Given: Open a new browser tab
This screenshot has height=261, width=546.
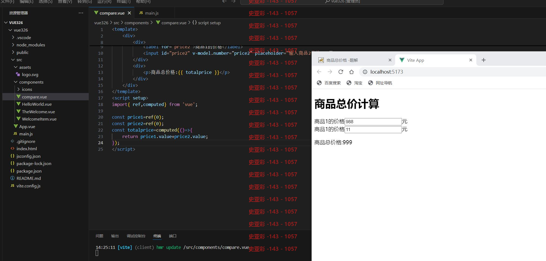Looking at the screenshot, I should tap(484, 60).
